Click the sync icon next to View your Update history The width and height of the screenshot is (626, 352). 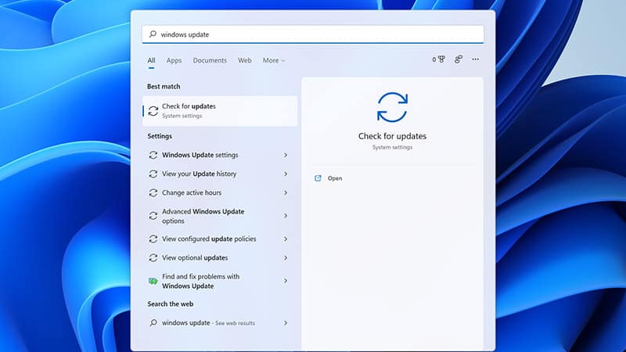[153, 174]
